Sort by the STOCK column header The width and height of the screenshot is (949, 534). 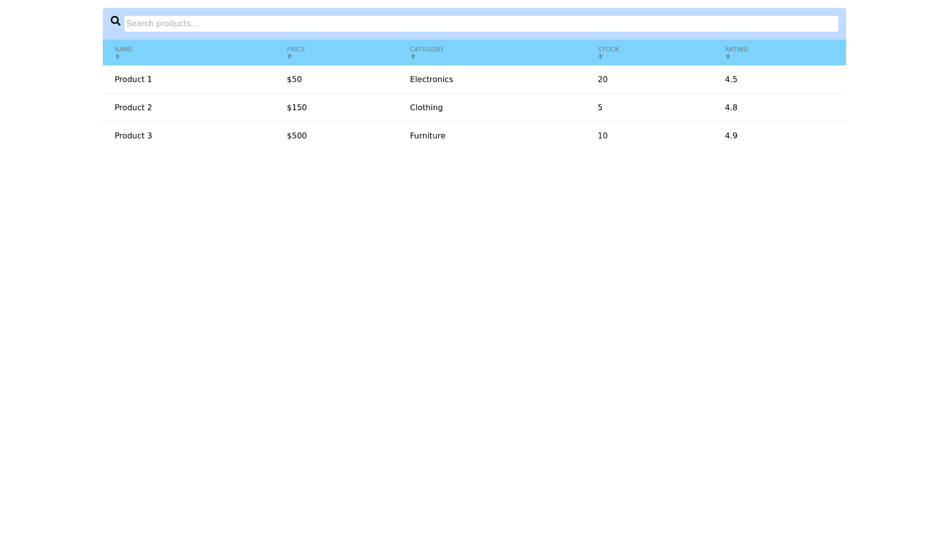(x=608, y=49)
